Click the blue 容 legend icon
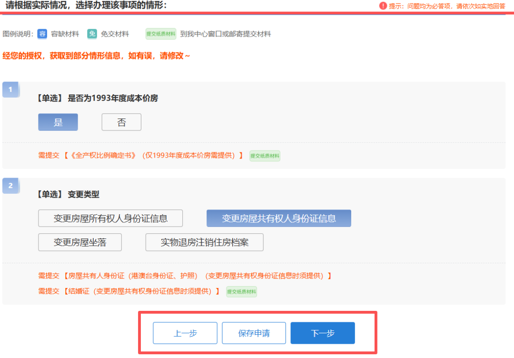 (x=42, y=34)
